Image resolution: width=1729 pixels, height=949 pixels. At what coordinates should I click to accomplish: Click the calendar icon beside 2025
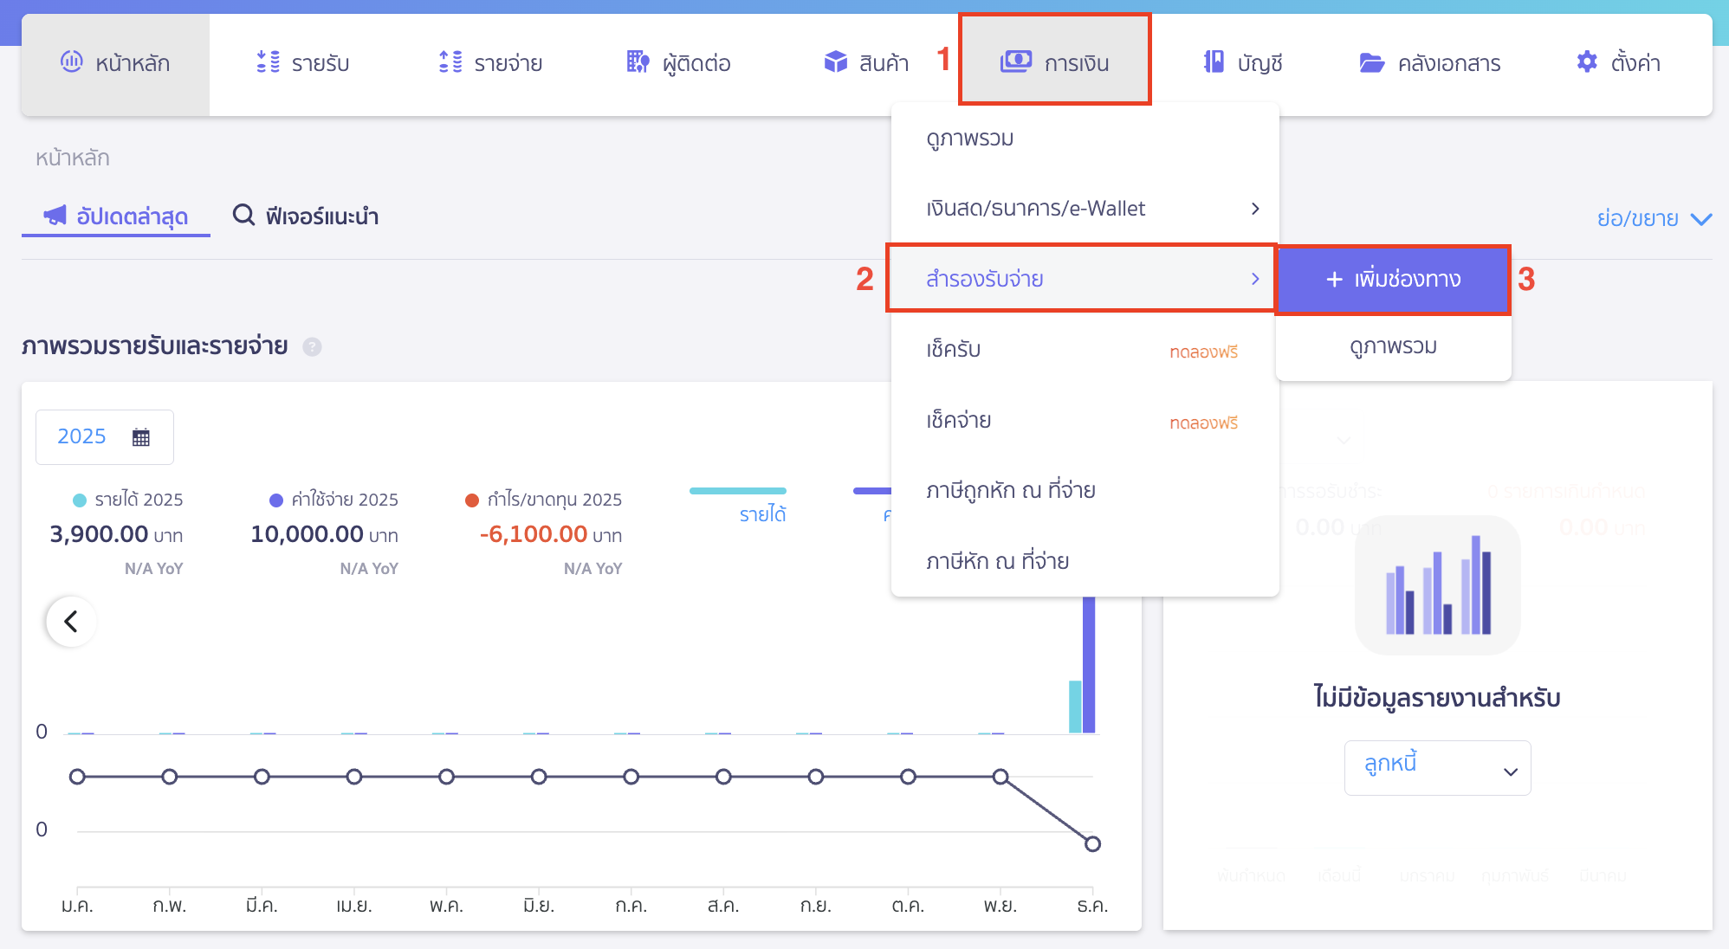click(x=141, y=437)
